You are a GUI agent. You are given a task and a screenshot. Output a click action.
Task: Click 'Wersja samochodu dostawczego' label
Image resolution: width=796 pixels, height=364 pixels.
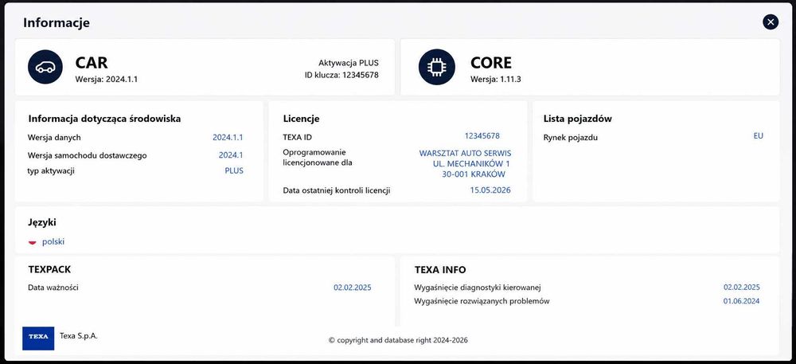click(x=88, y=155)
